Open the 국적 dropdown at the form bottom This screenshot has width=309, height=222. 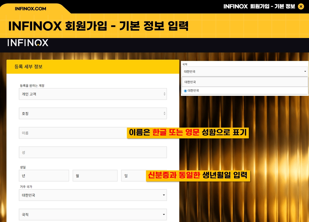tap(93, 215)
